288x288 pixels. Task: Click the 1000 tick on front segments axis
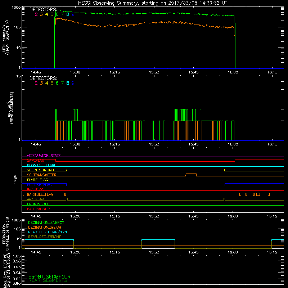tap(16, 8)
